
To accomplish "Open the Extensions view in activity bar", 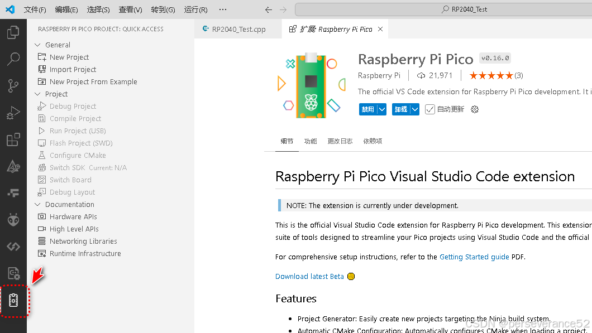I will tap(13, 139).
